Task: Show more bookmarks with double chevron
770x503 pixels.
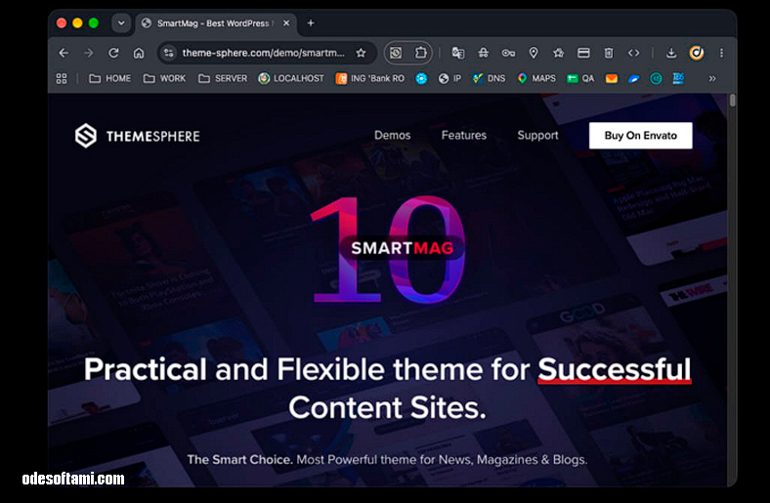Action: [x=712, y=78]
